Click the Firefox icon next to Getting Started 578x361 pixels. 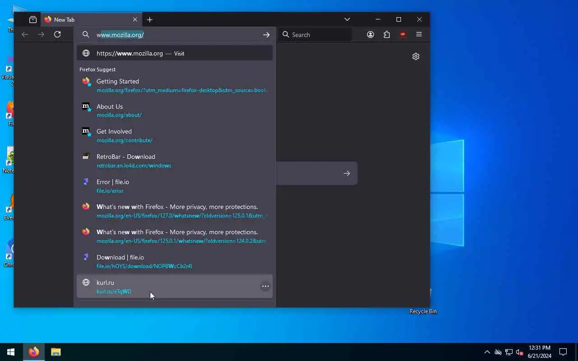click(86, 82)
